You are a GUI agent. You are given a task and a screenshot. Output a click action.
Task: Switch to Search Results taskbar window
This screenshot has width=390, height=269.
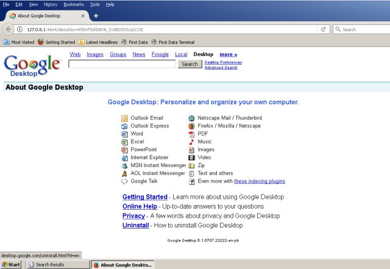pyautogui.click(x=58, y=265)
